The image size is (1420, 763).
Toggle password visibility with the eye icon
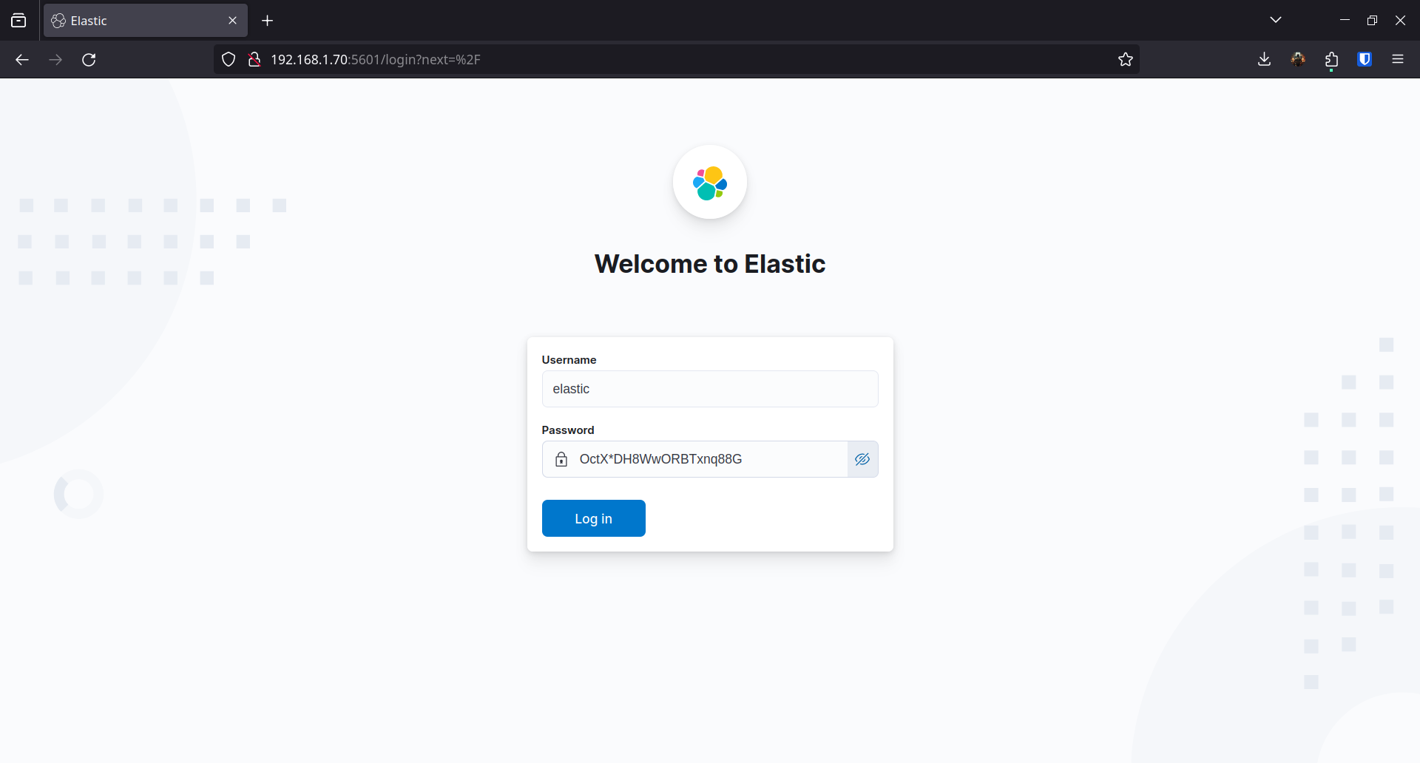pos(862,459)
